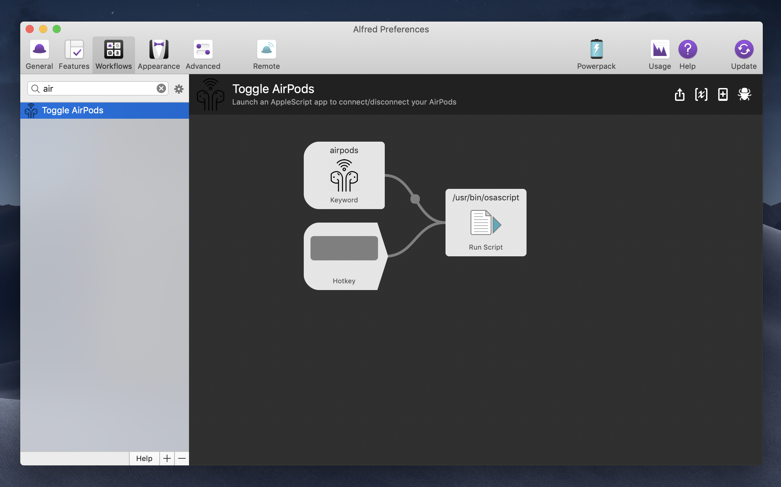Image resolution: width=781 pixels, height=487 pixels.
Task: Open the General preferences tab
Action: coord(39,55)
